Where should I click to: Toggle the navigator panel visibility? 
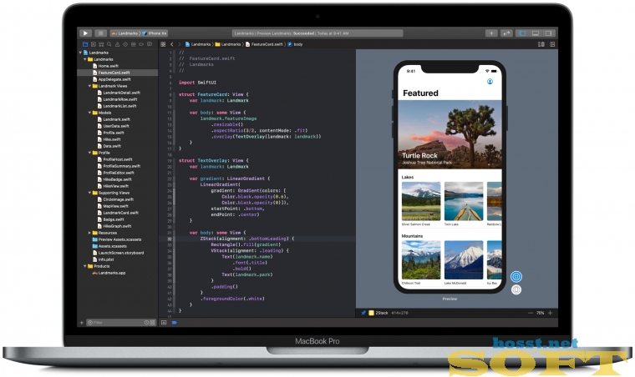click(523, 33)
